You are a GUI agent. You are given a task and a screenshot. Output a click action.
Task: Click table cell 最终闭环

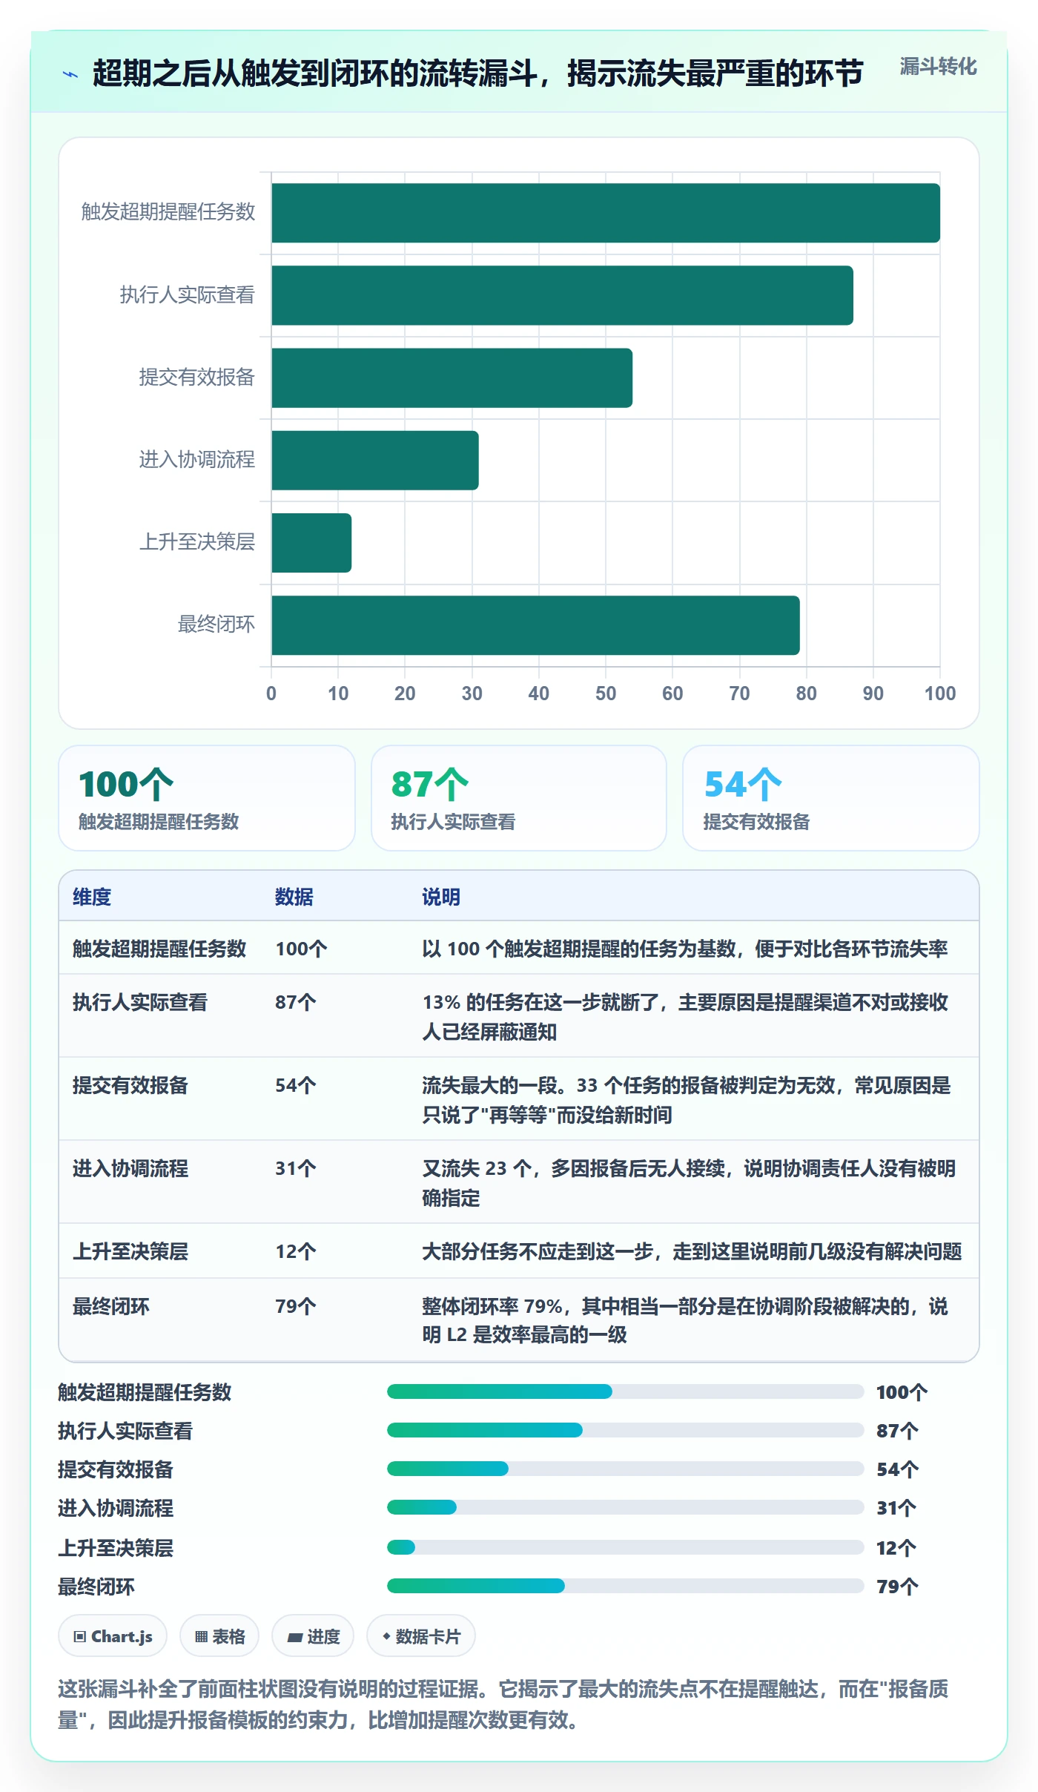click(111, 1306)
